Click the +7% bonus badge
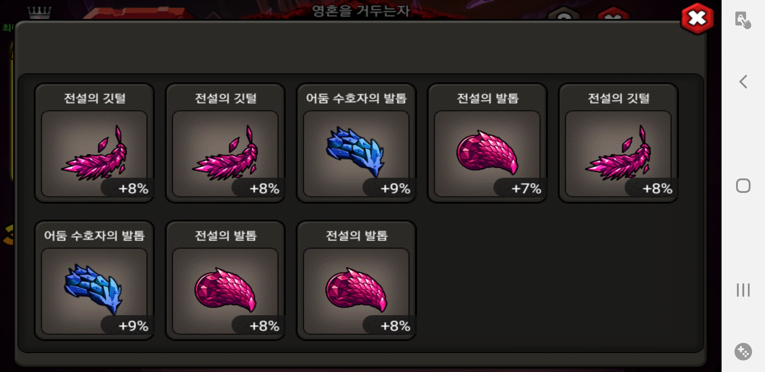This screenshot has width=765, height=372. [520, 188]
